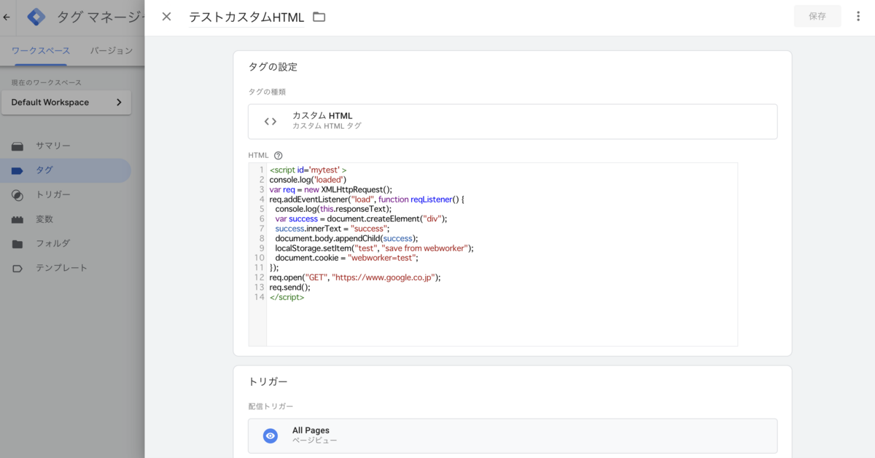The image size is (875, 458).
Task: Click the req.addEventListener code line
Action: point(367,199)
